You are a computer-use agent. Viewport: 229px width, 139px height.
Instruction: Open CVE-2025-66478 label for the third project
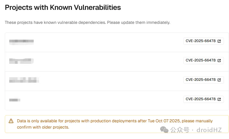pyautogui.click(x=200, y=80)
